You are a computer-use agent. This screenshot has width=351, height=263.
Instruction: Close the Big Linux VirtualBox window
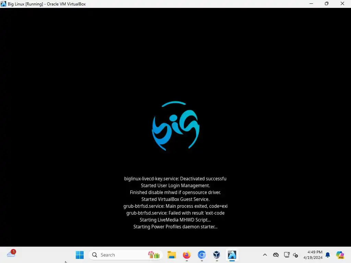(x=342, y=3)
